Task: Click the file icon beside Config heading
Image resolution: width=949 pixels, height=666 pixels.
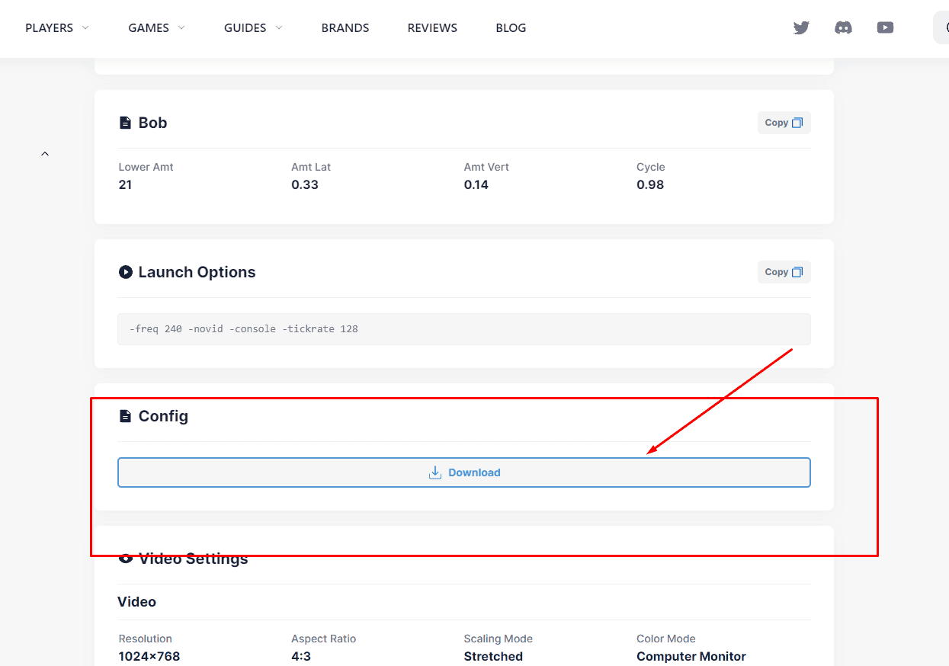Action: [125, 416]
